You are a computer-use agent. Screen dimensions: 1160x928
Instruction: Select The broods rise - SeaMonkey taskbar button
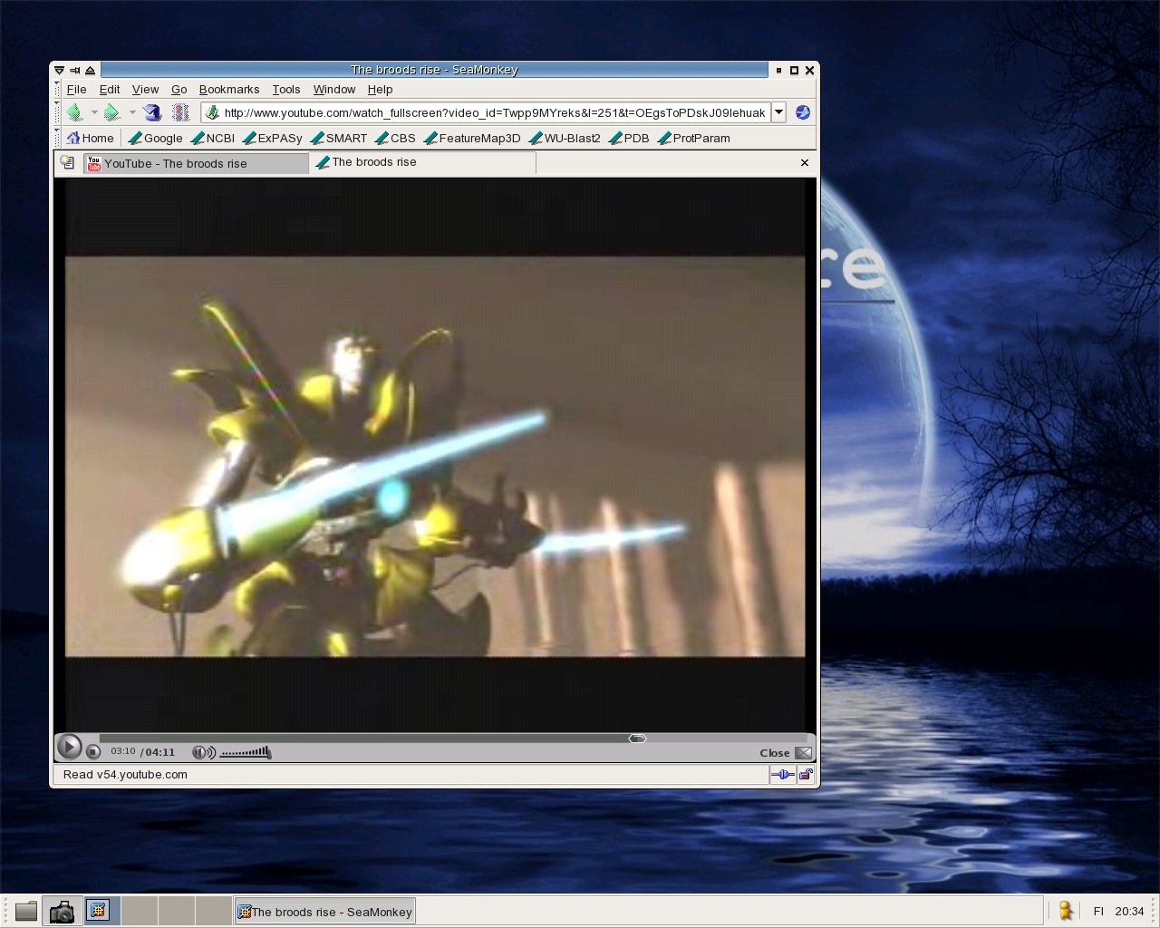[324, 912]
